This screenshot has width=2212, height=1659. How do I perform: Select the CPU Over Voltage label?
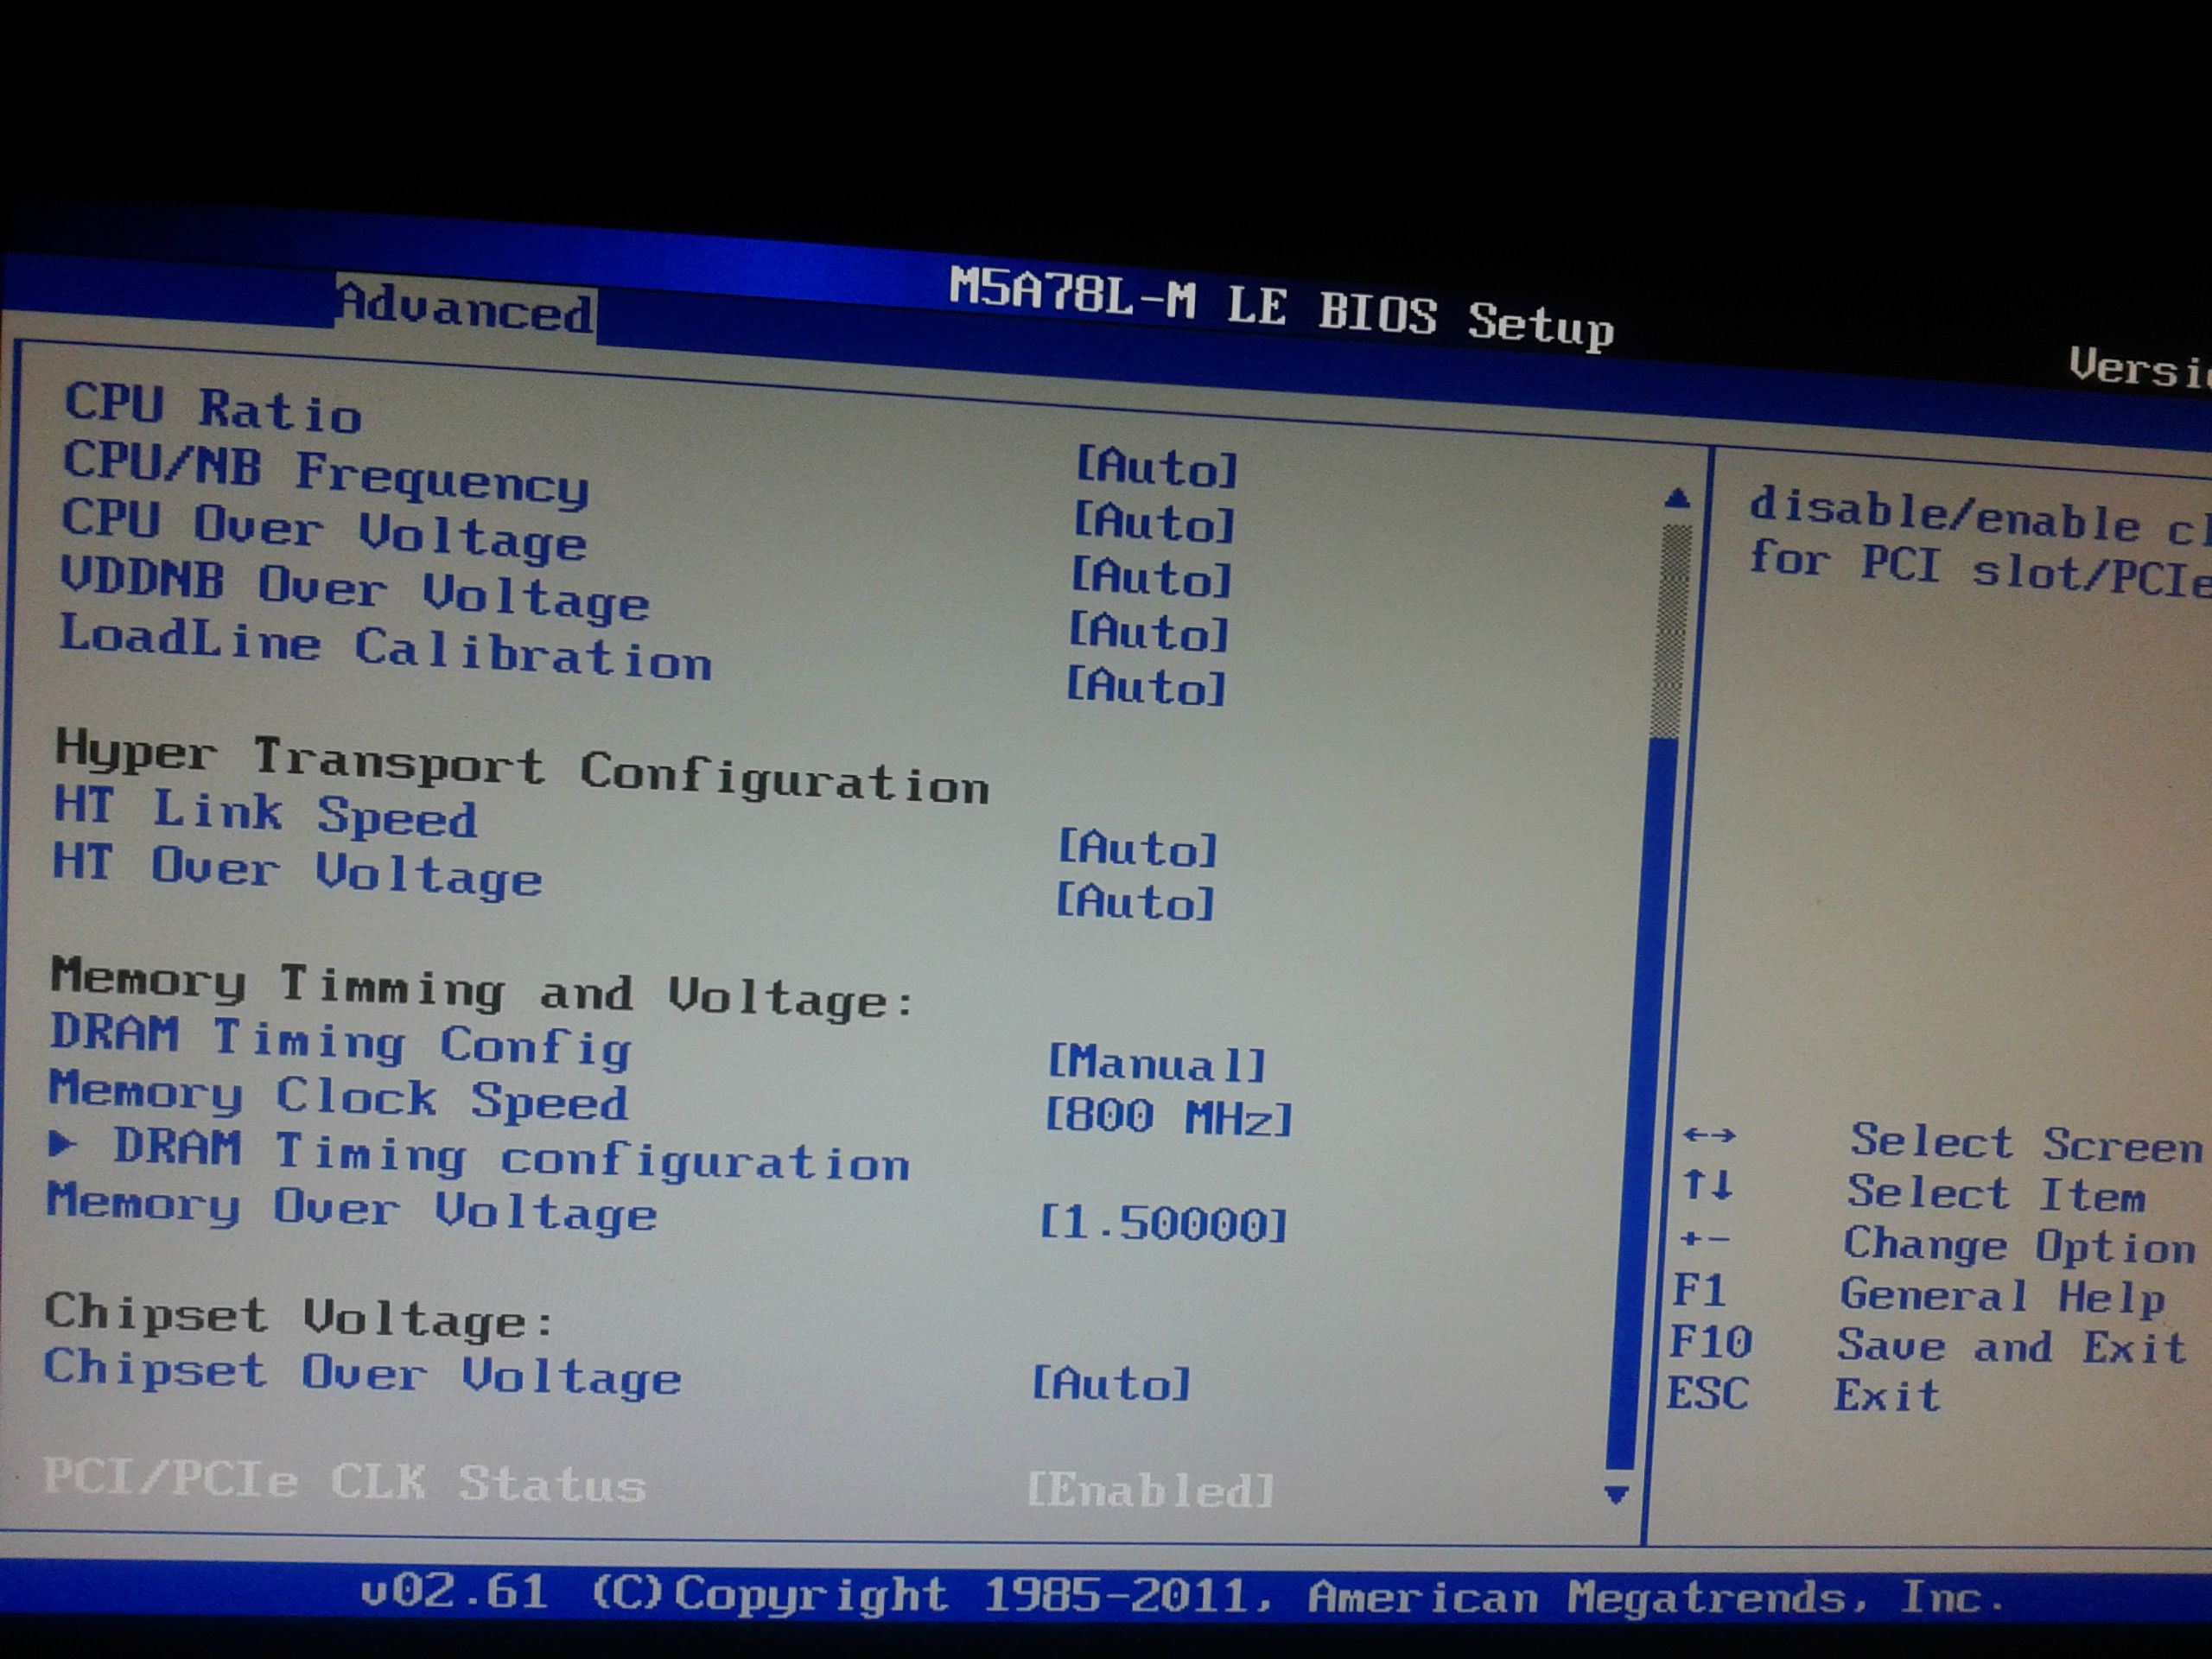pos(323,530)
